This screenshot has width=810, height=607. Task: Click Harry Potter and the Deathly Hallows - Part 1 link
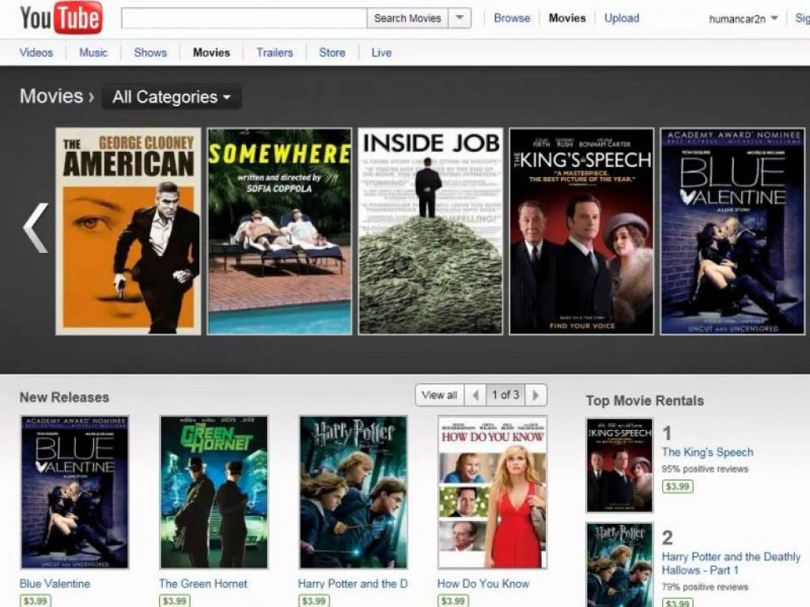click(731, 564)
